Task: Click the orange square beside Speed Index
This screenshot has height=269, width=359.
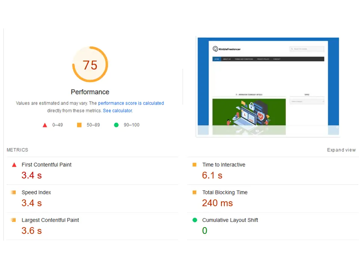Action: click(13, 192)
